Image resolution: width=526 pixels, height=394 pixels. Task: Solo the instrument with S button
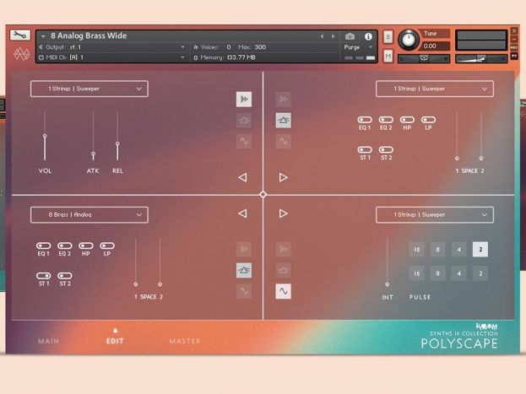(x=388, y=36)
